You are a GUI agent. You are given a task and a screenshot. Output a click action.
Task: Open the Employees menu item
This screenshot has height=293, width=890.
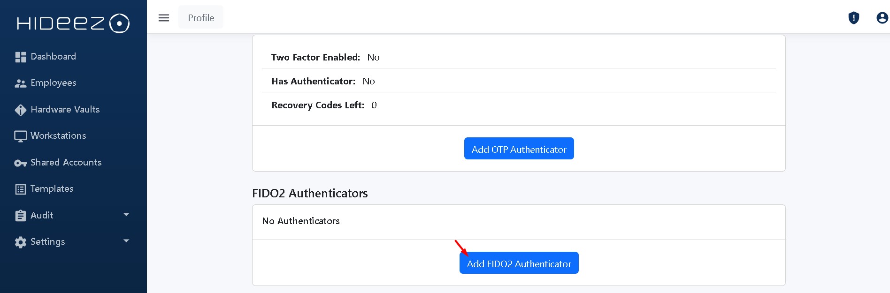tap(53, 83)
